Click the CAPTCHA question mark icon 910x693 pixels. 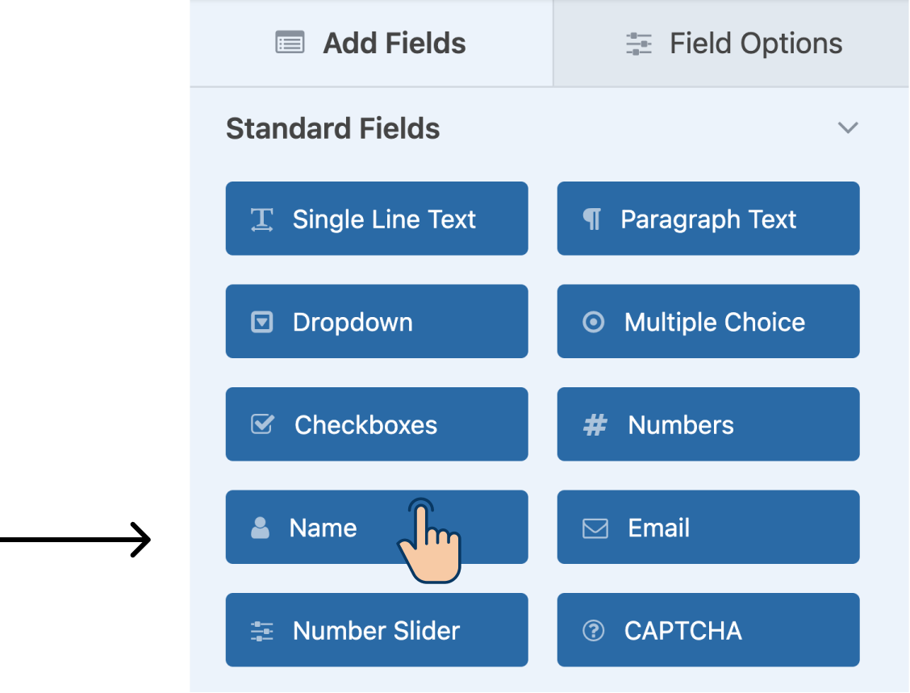click(x=593, y=631)
